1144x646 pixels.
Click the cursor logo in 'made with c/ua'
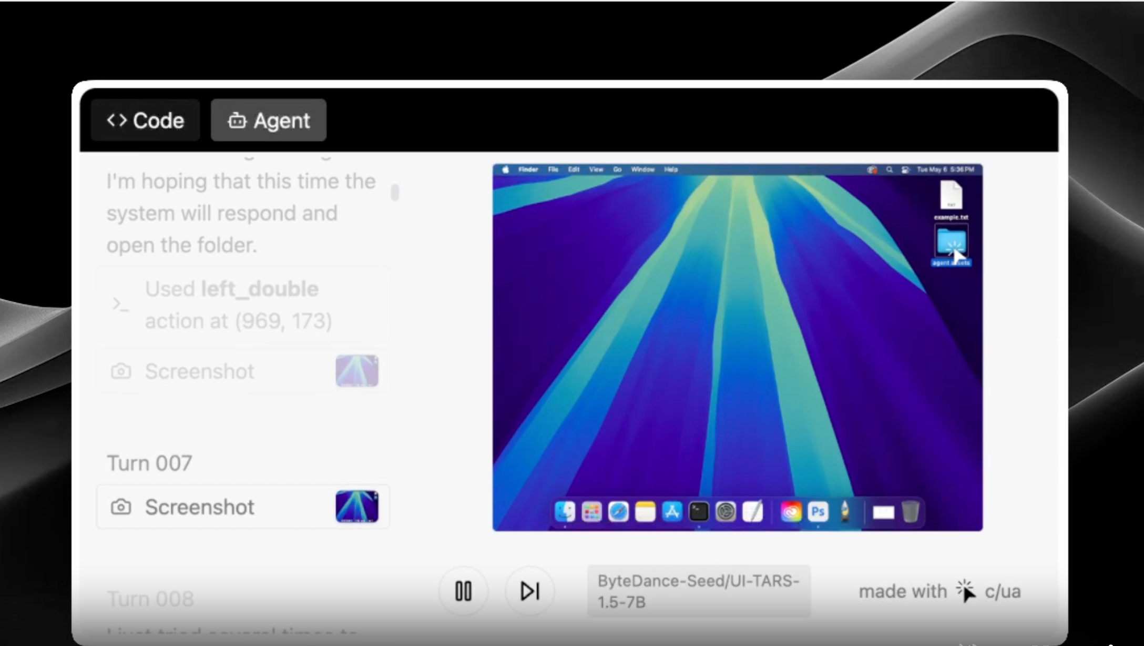click(x=966, y=591)
